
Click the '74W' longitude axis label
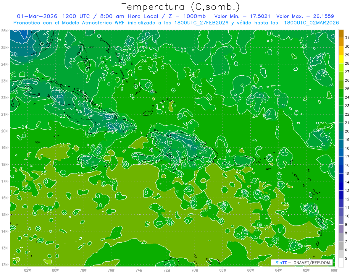tap(139, 270)
